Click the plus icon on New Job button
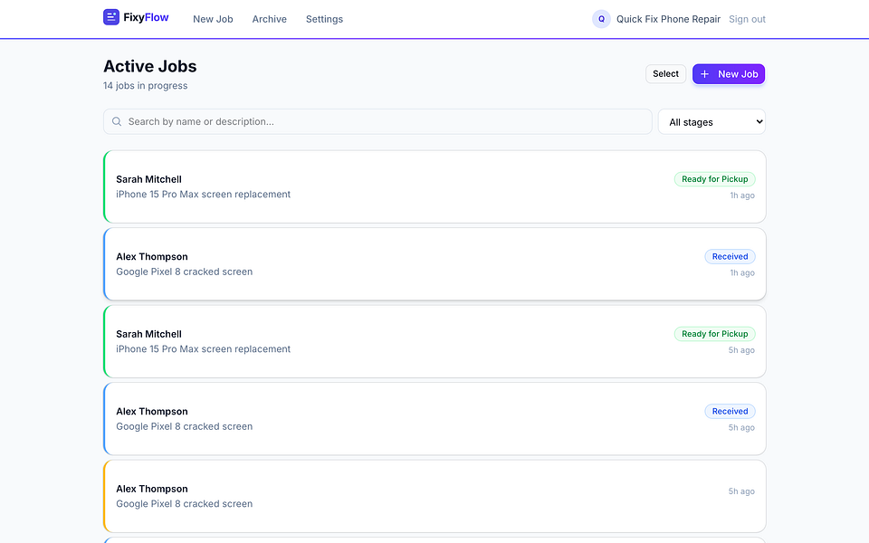 [x=704, y=74]
